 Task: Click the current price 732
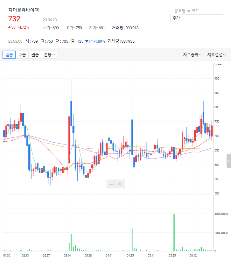pos(14,19)
